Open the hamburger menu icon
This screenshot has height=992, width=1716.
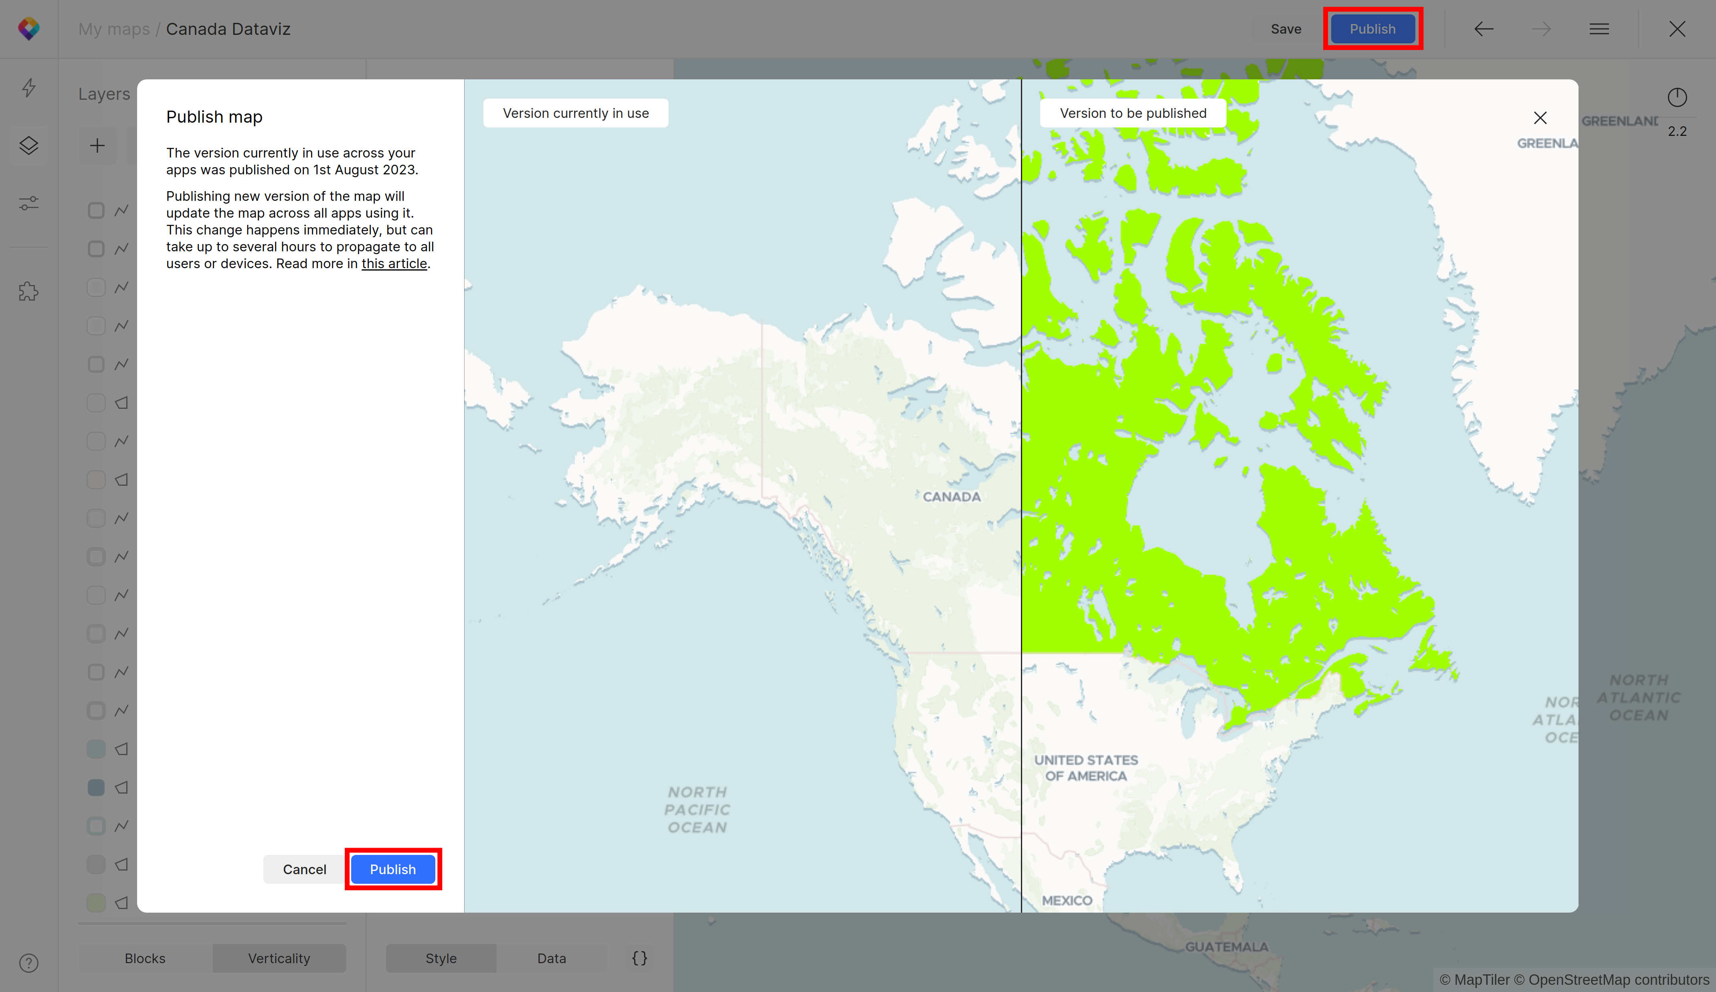pyautogui.click(x=1599, y=28)
